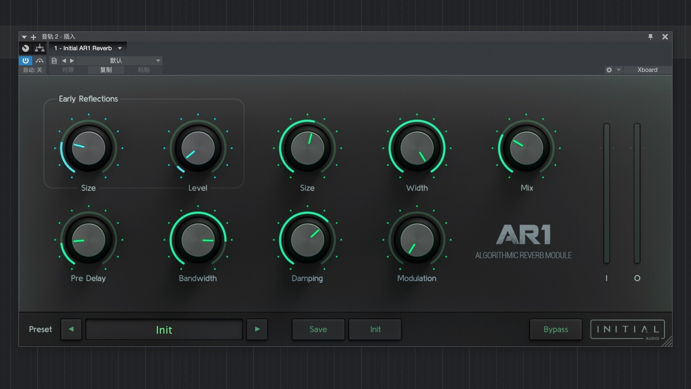
Task: Click the Level label
Action: [x=198, y=188]
